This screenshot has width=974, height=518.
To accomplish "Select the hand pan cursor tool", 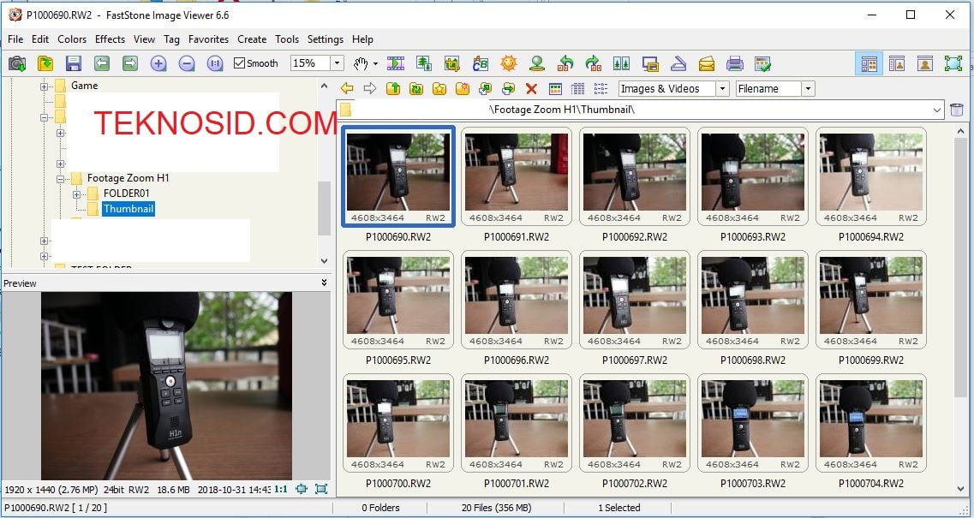I will [361, 63].
